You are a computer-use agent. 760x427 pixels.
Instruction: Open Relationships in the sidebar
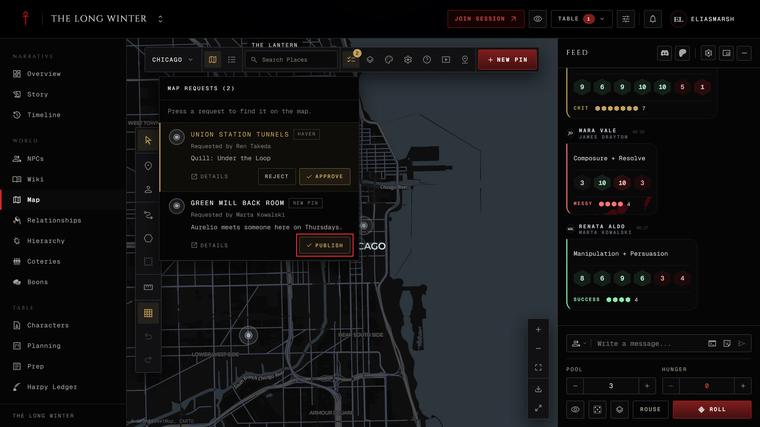click(x=63, y=220)
